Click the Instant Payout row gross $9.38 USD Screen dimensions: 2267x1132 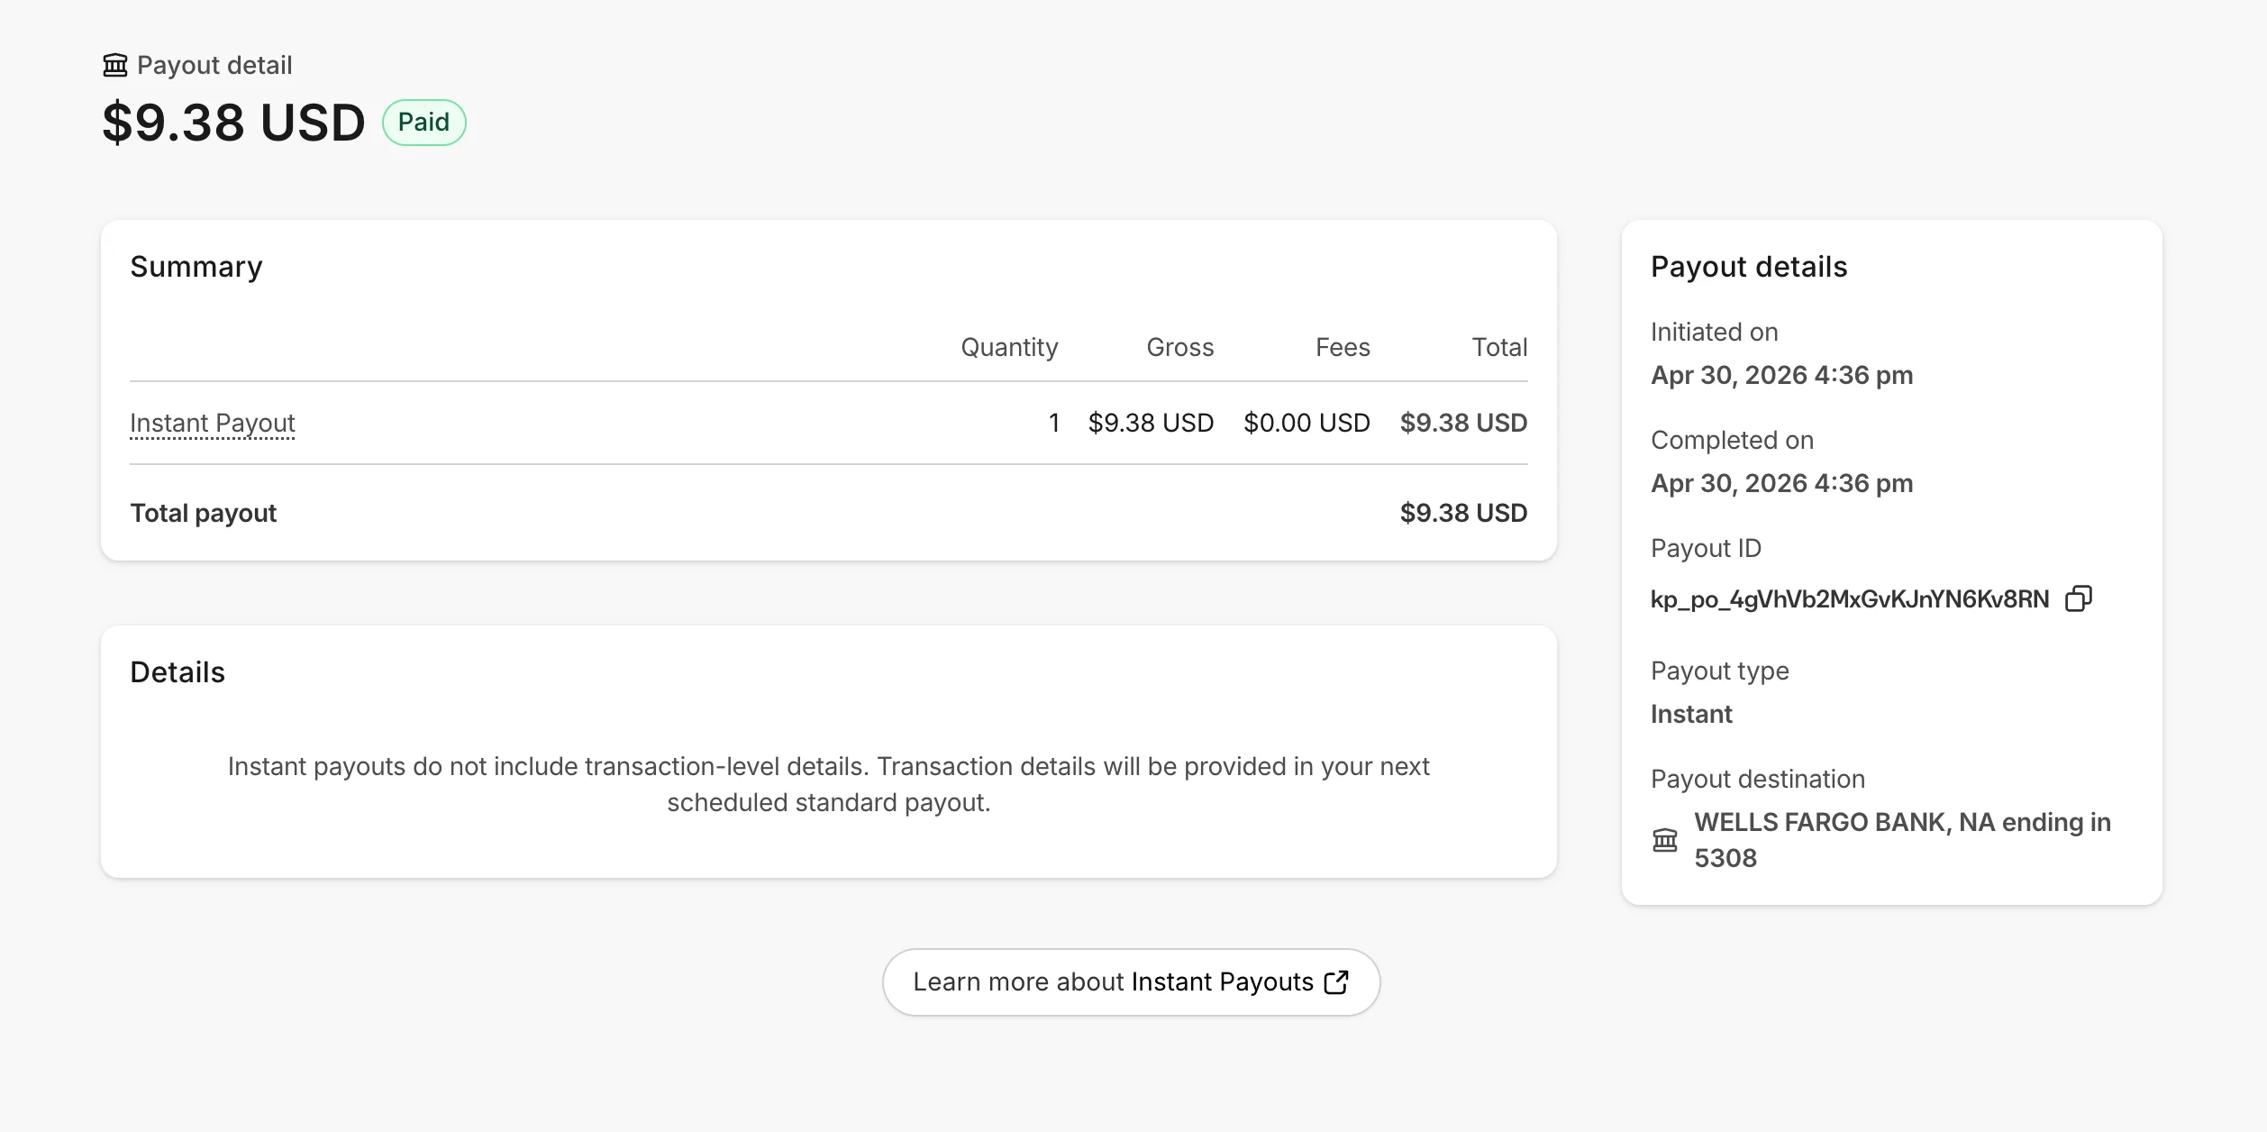click(x=1151, y=423)
